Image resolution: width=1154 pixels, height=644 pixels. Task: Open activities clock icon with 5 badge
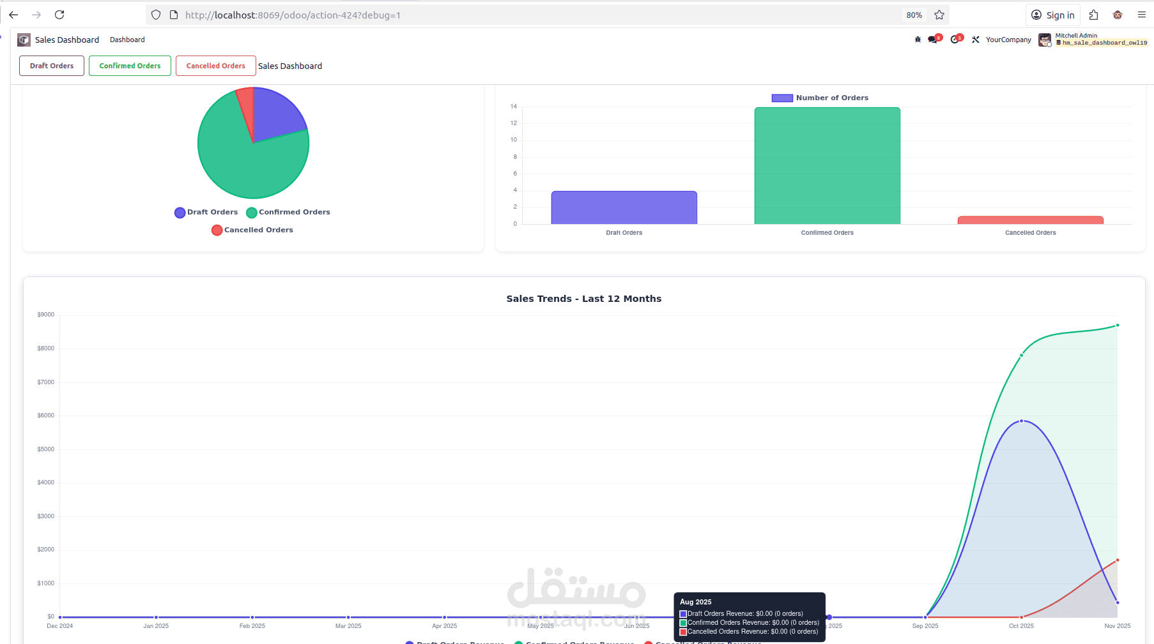pos(956,40)
